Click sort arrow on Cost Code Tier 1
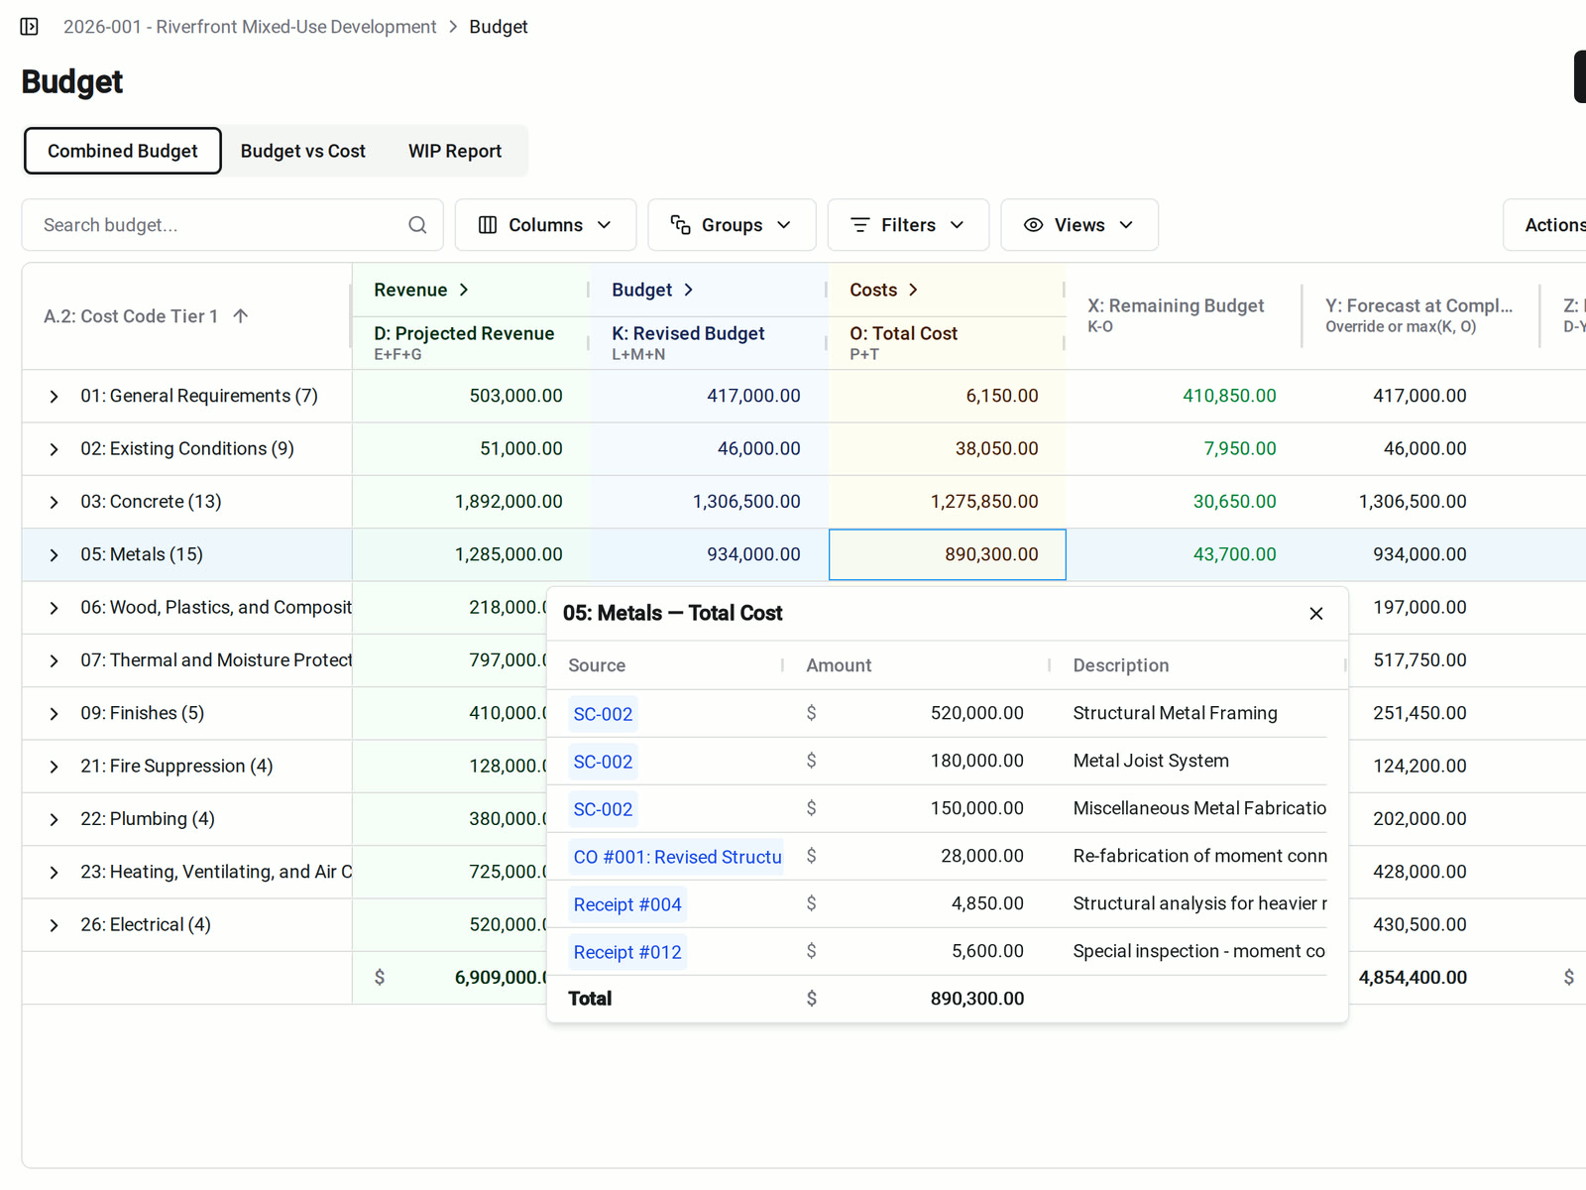1586x1190 pixels. click(240, 316)
